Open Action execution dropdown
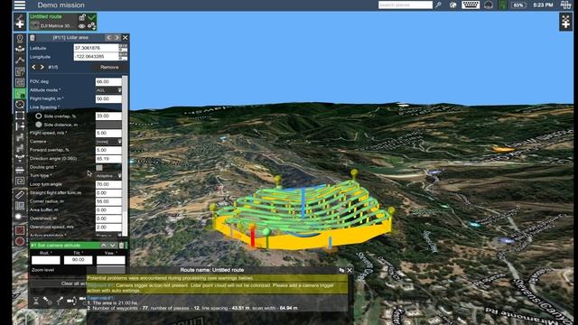The width and height of the screenshot is (578, 325). (x=108, y=235)
